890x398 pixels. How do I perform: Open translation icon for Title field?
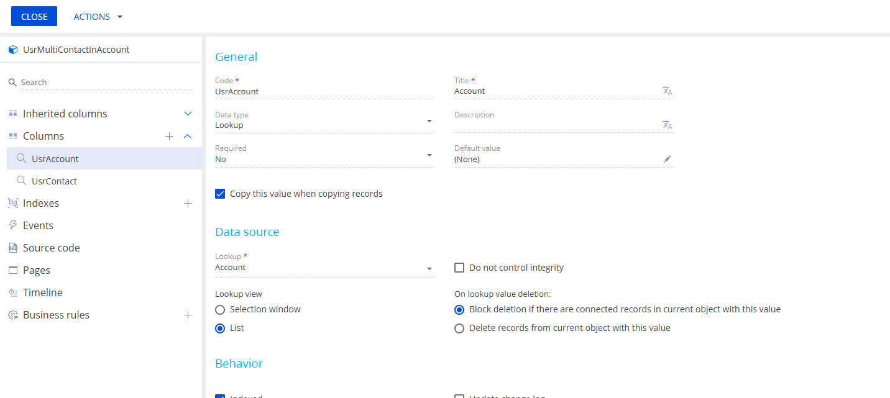point(667,91)
